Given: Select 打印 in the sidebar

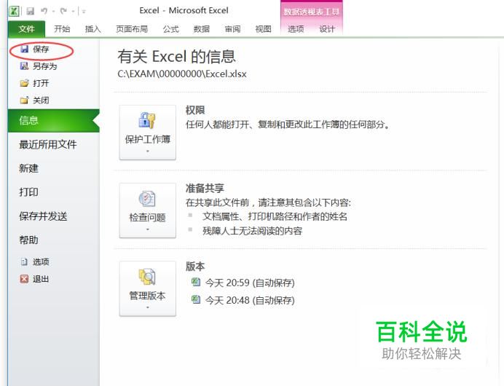Looking at the screenshot, I should coord(28,192).
